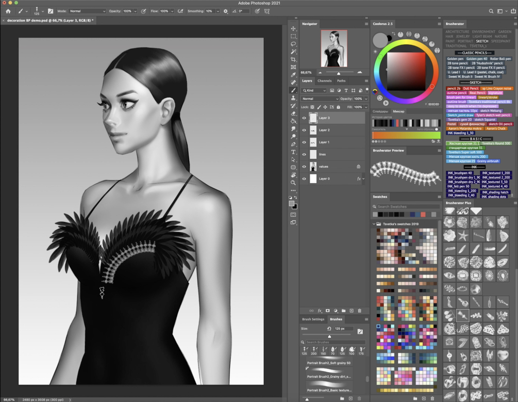Select the Pen tool
Screen dimensions: 518x402
pos(293,144)
